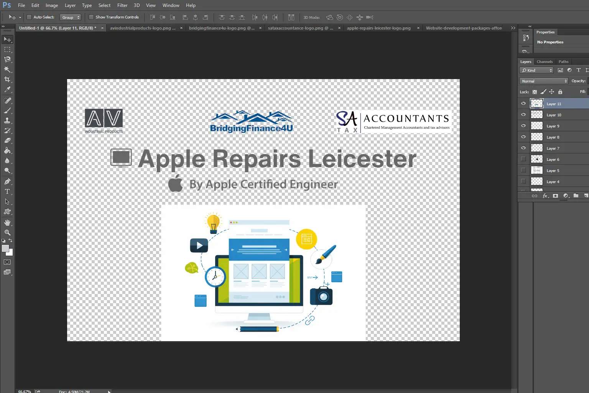Viewport: 589px width, 393px height.
Task: Click the link layers icon
Action: tap(534, 196)
